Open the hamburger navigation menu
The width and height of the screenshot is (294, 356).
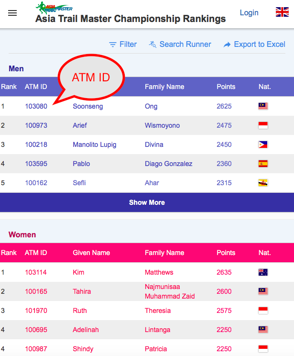12,13
